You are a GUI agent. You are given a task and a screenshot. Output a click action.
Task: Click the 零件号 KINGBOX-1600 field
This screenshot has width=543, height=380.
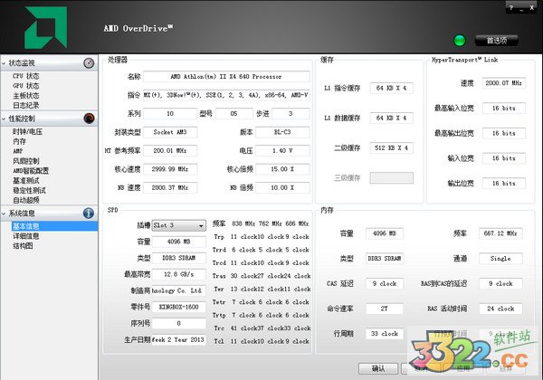(178, 307)
